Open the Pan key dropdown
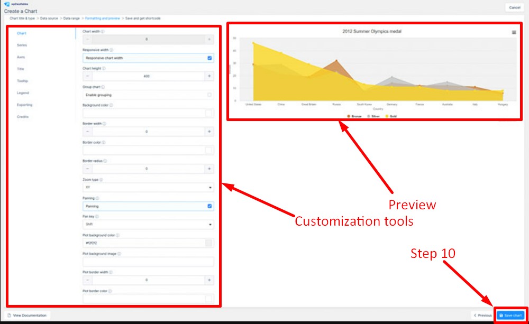The height and width of the screenshot is (324, 529). click(148, 225)
